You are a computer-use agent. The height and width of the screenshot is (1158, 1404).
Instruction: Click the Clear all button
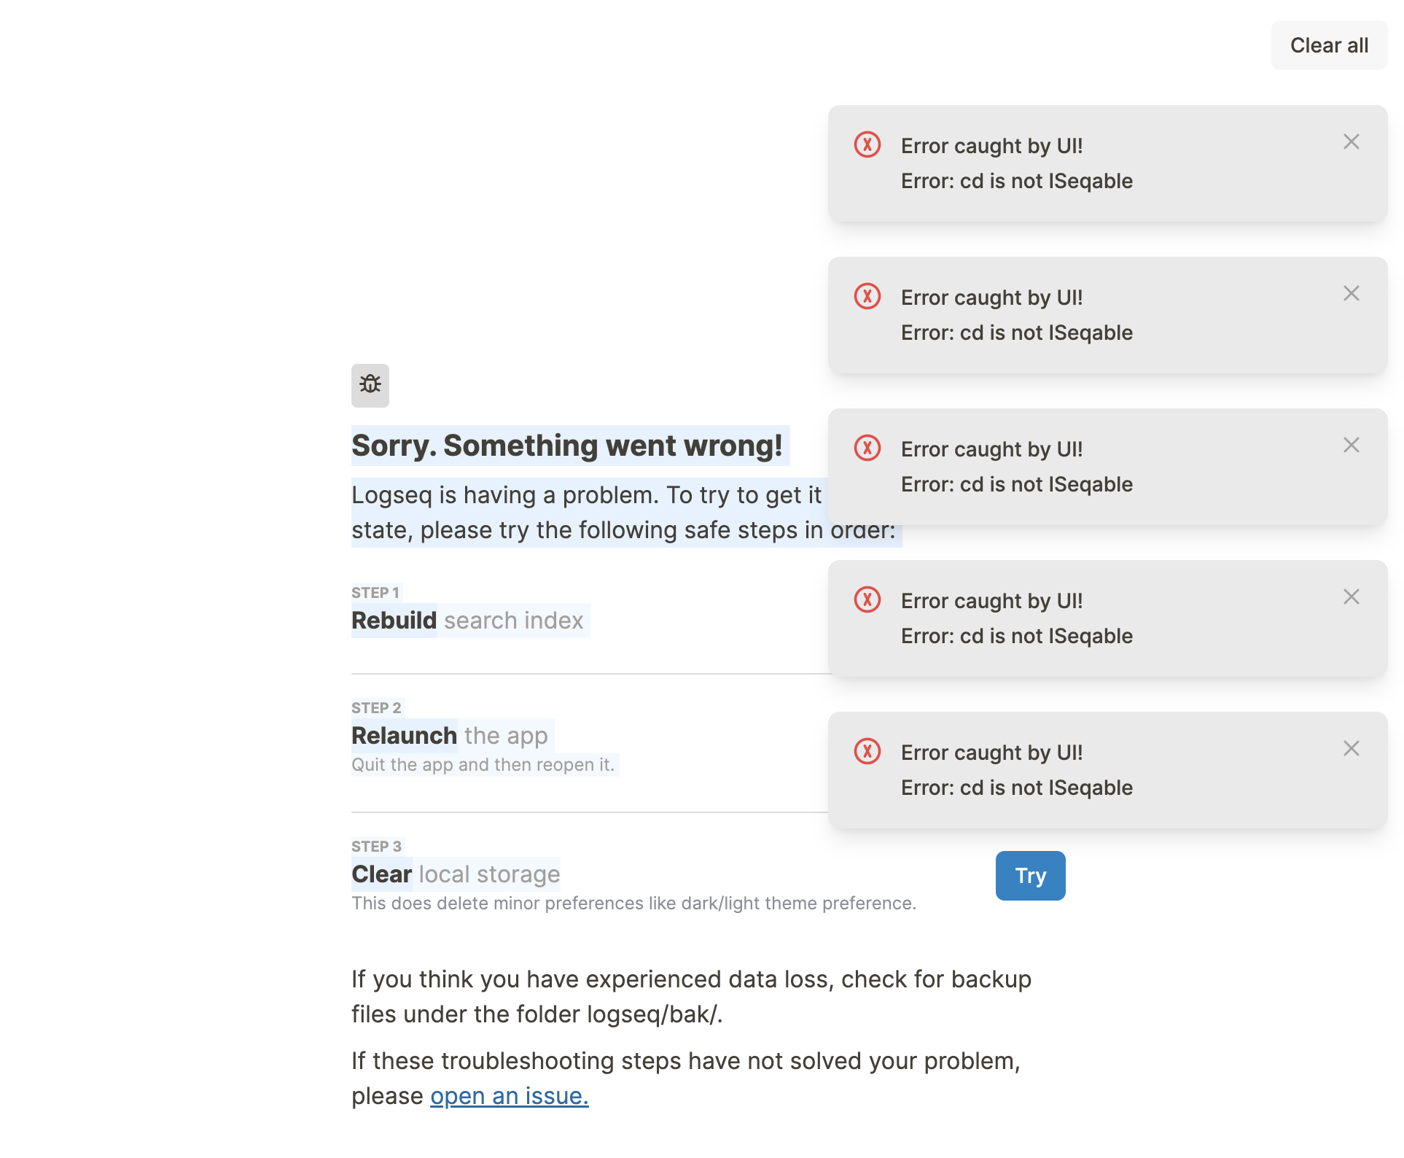coord(1328,44)
